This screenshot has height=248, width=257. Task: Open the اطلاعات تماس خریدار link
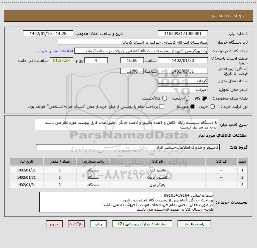click(x=55, y=51)
